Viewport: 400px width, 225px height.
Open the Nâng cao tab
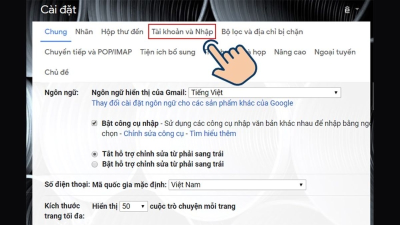(x=290, y=52)
